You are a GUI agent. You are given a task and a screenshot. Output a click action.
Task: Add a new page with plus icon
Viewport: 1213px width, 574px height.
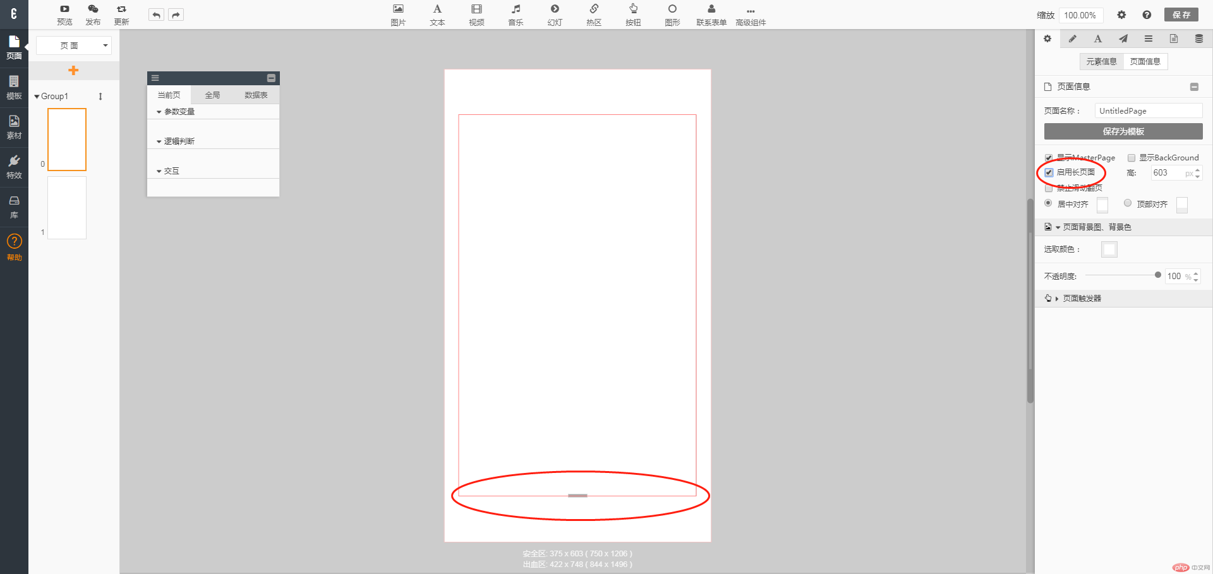pos(73,70)
